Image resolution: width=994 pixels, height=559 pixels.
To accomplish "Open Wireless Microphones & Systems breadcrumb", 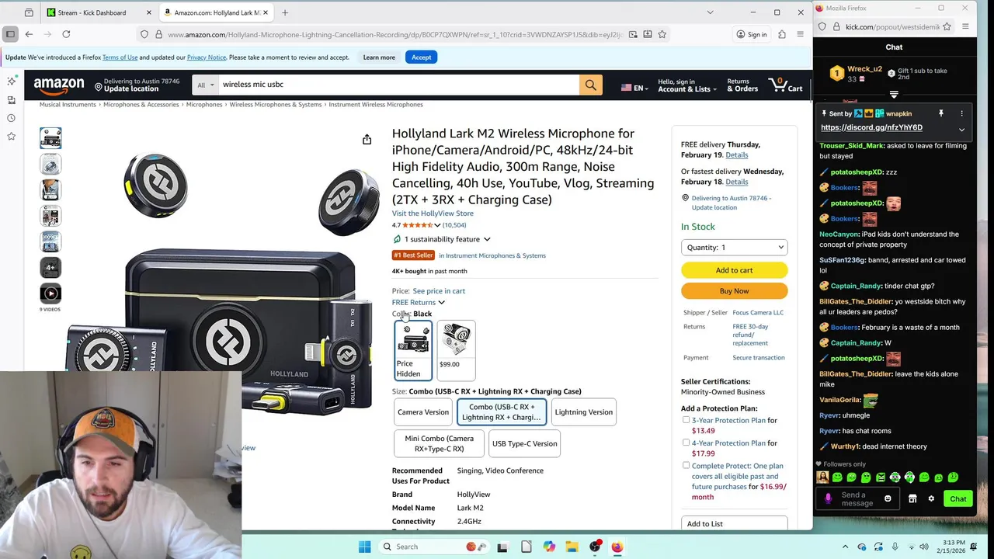I will click(276, 104).
